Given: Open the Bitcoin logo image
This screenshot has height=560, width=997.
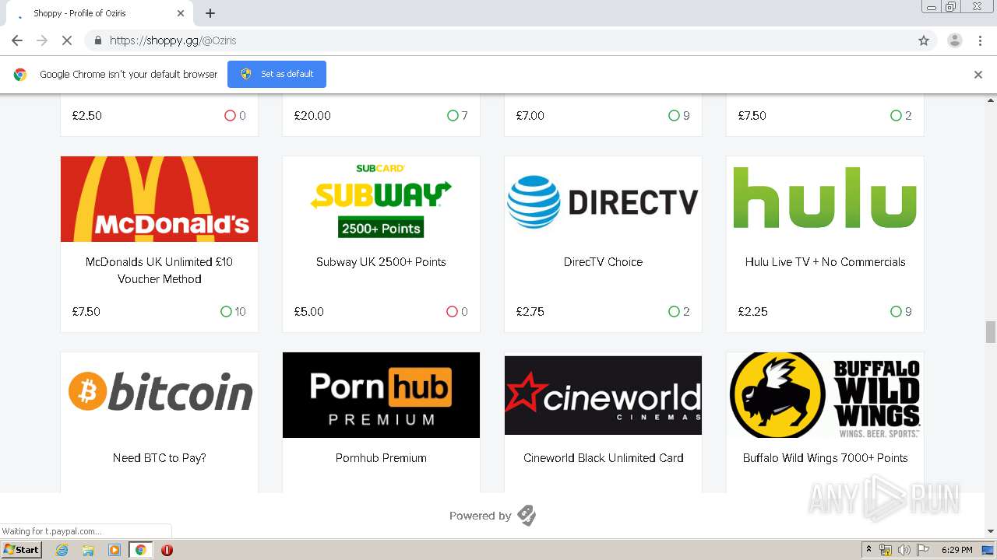Looking at the screenshot, I should 159,395.
